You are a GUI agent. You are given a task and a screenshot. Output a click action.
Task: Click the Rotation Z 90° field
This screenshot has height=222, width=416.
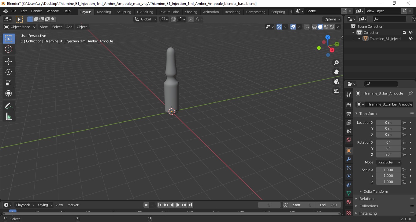(x=388, y=154)
